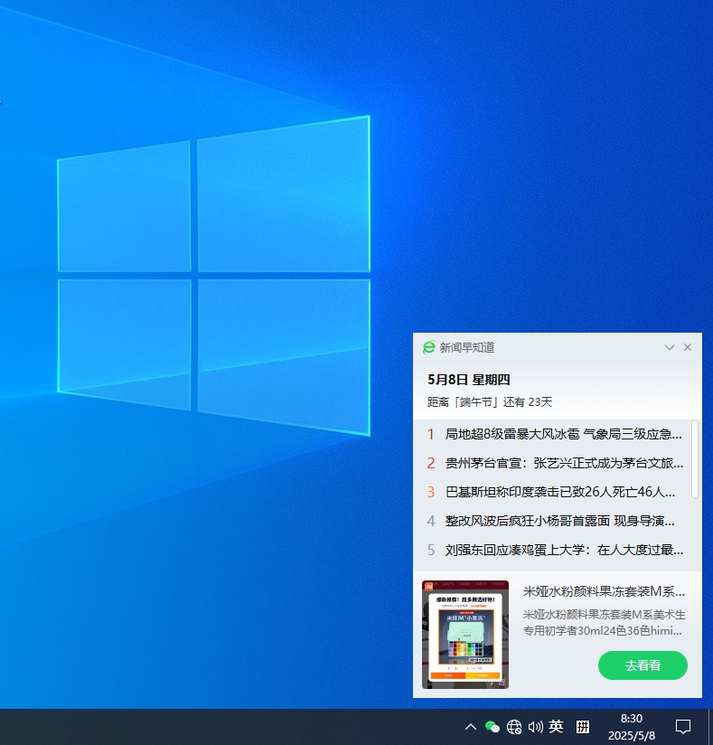Click the 5月8日 星期四 date heading
This screenshot has height=745, width=713.
click(468, 380)
